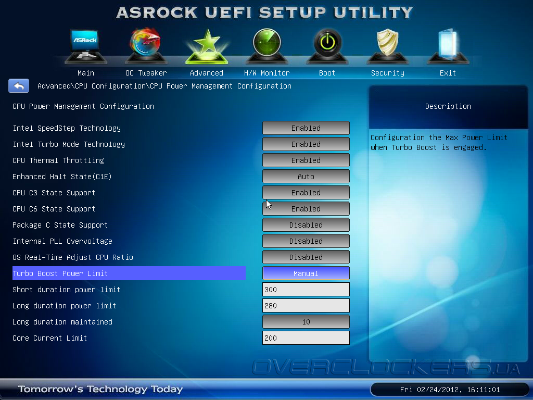Select the Advanced tab label
Viewport: 533px width, 400px height.
tap(206, 73)
